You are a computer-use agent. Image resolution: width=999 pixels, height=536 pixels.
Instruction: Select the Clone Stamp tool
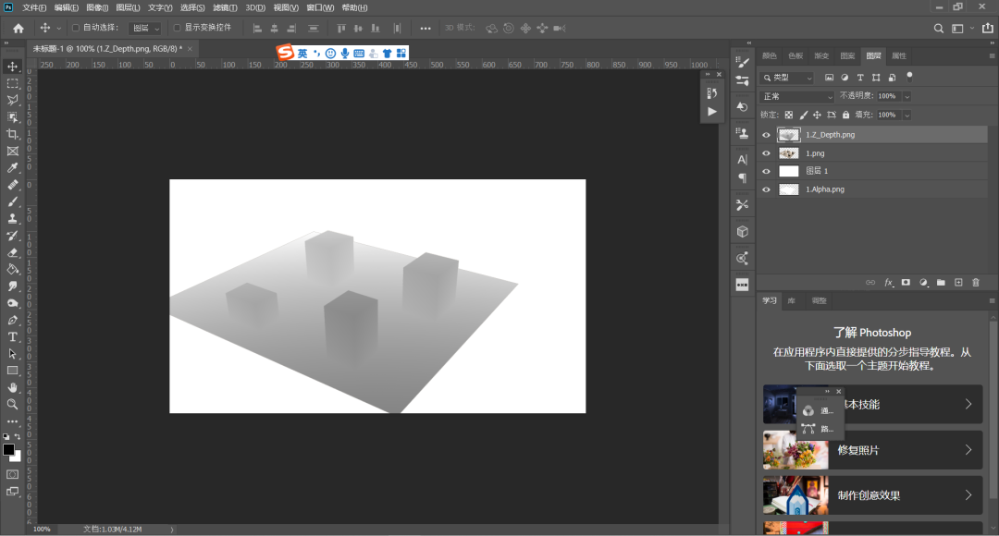13,218
